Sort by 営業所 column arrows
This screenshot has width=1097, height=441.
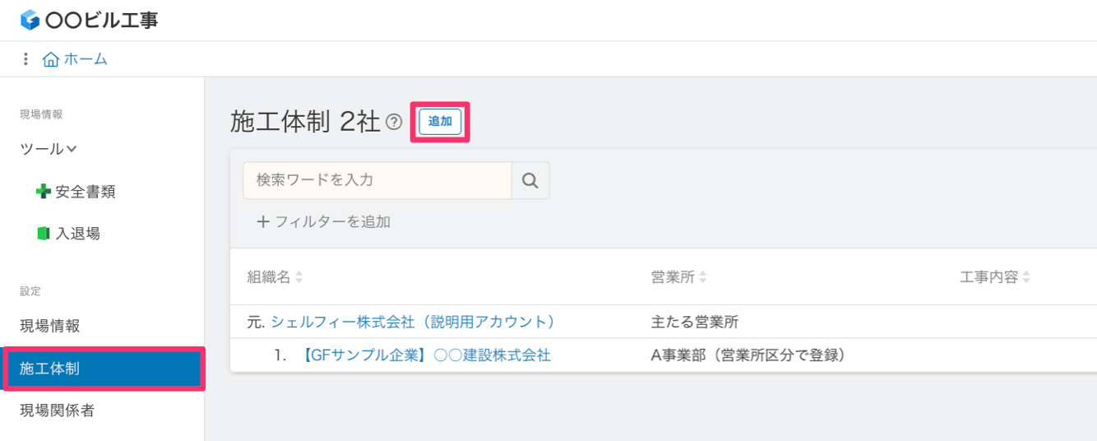pos(703,277)
